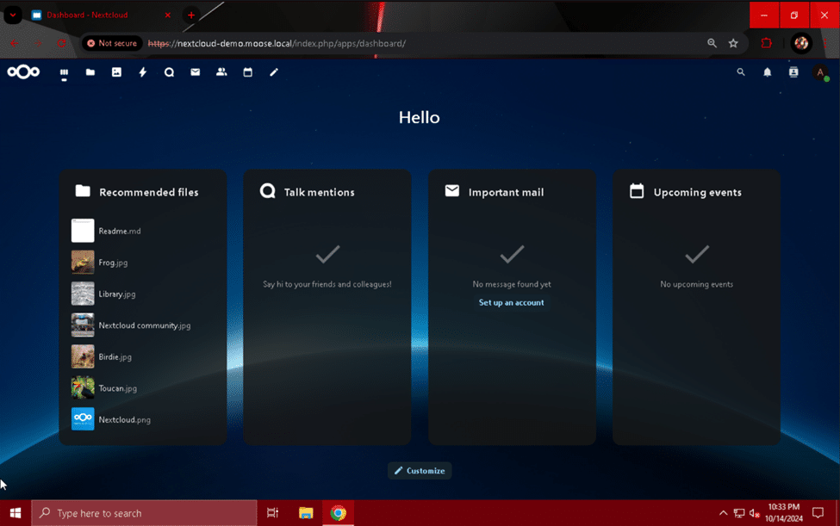The width and height of the screenshot is (840, 526).
Task: Open the Windows Start menu
Action: click(16, 512)
